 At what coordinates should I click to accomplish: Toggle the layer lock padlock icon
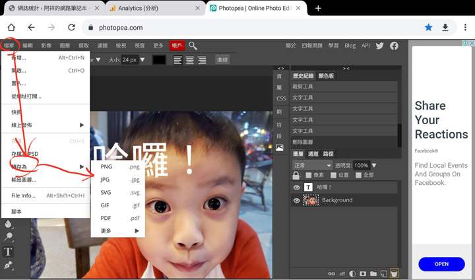point(296,176)
